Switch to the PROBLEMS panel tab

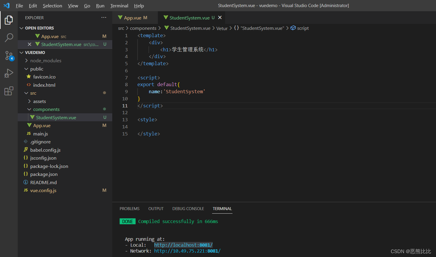click(129, 209)
